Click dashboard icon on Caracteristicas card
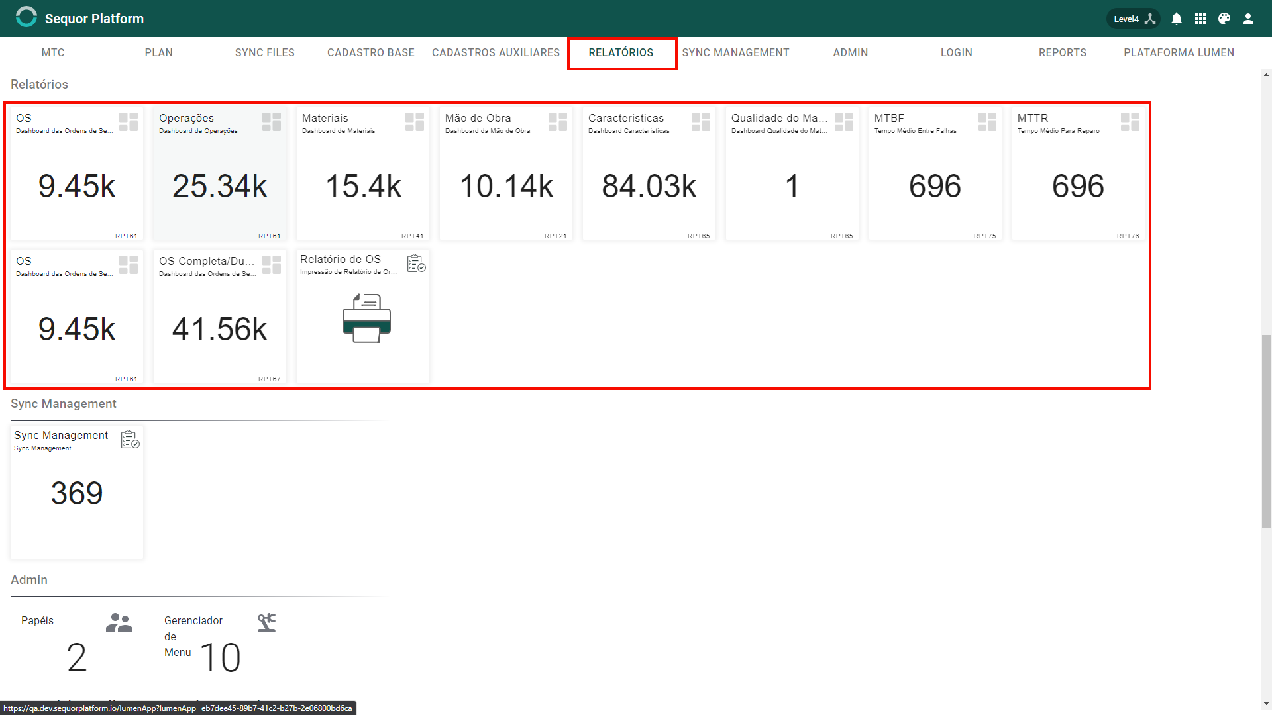 [701, 122]
